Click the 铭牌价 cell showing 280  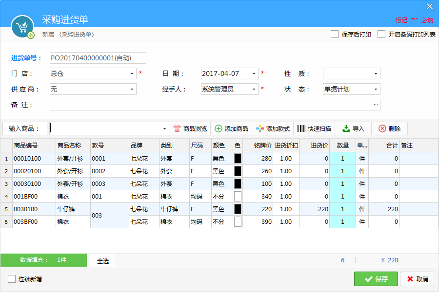coord(258,159)
